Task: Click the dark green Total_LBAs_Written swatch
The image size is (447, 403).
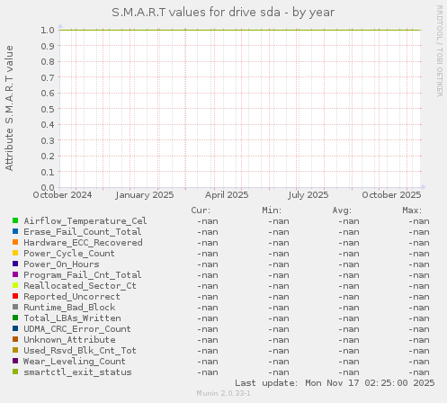Action: 15,318
